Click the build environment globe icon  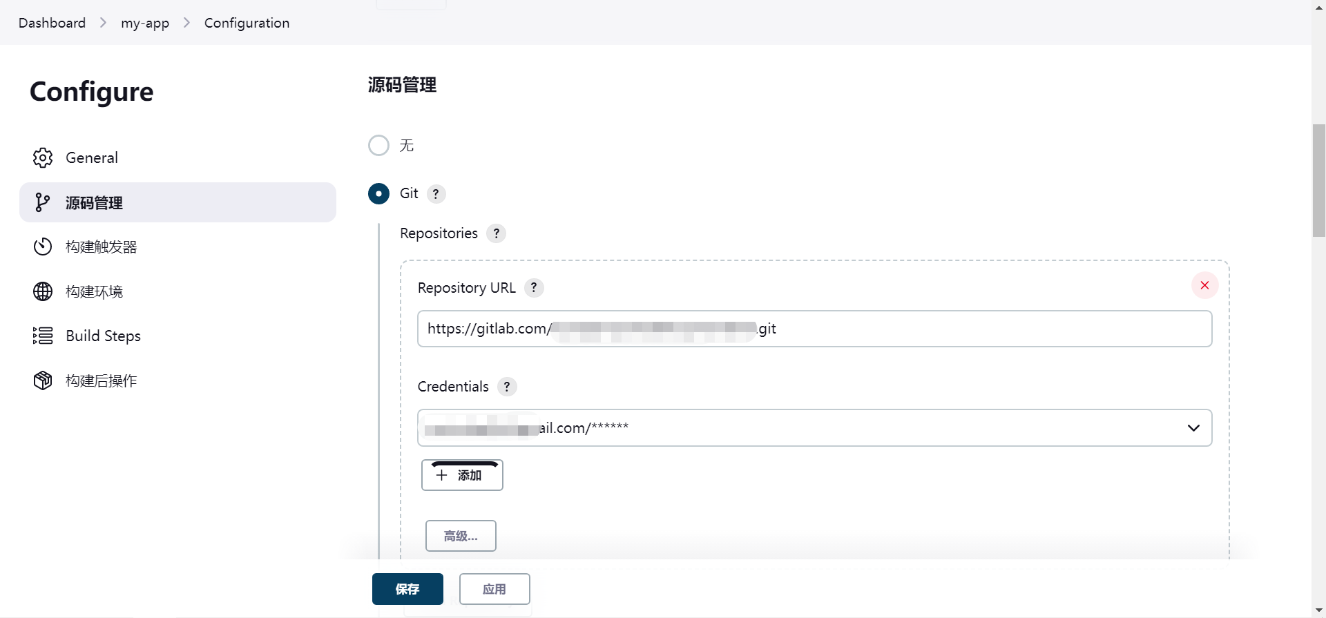[43, 291]
